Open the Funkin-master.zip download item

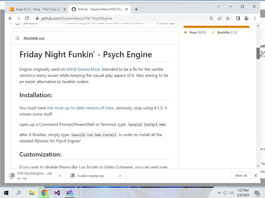pos(91,176)
